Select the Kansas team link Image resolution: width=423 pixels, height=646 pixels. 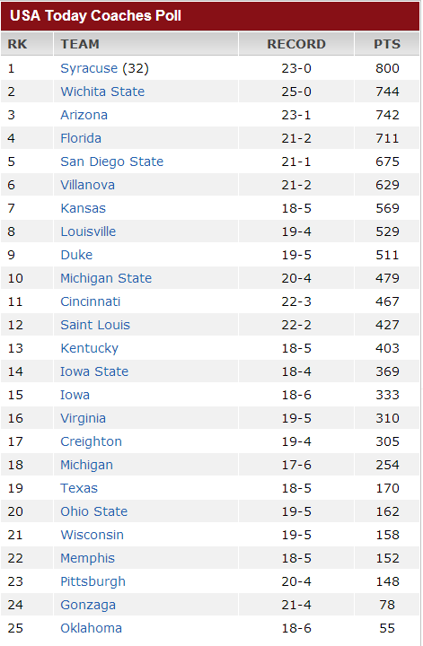pos(83,208)
